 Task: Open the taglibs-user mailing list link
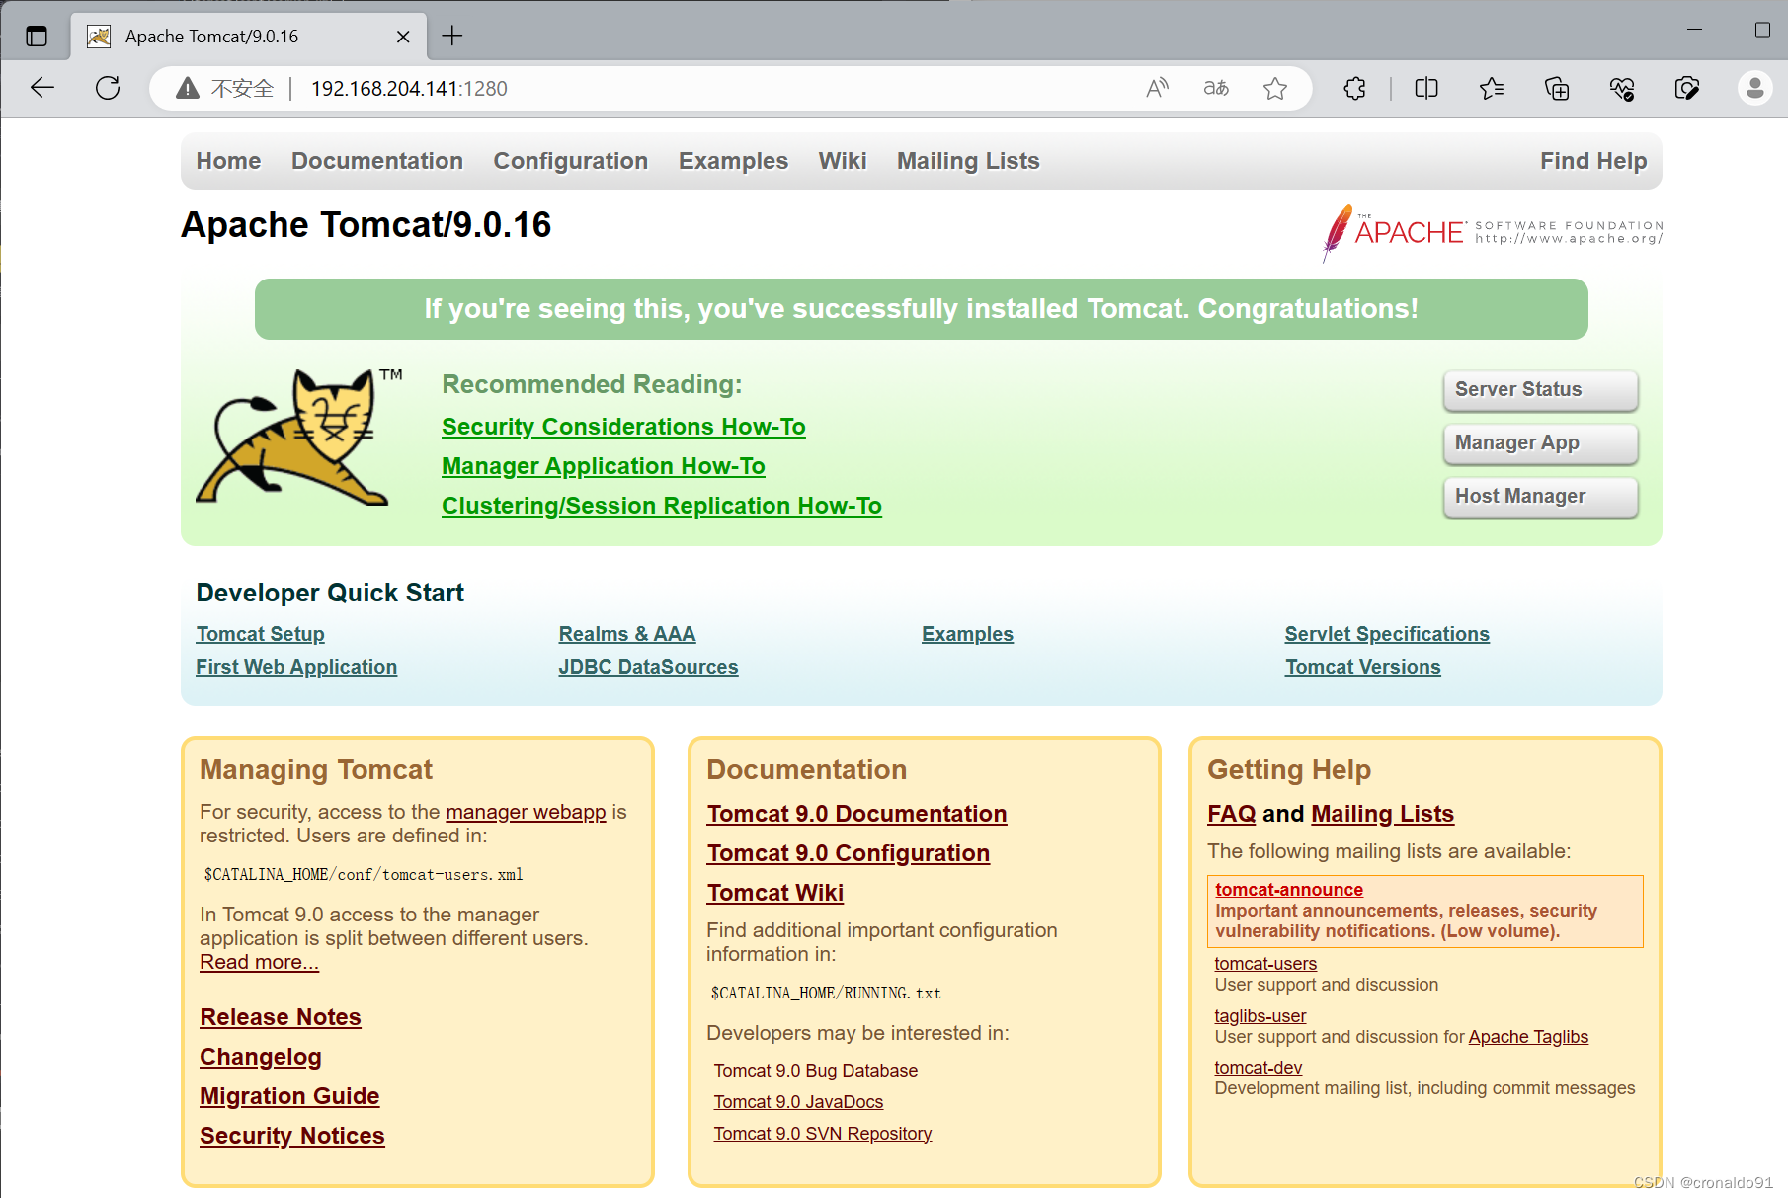tap(1260, 1016)
